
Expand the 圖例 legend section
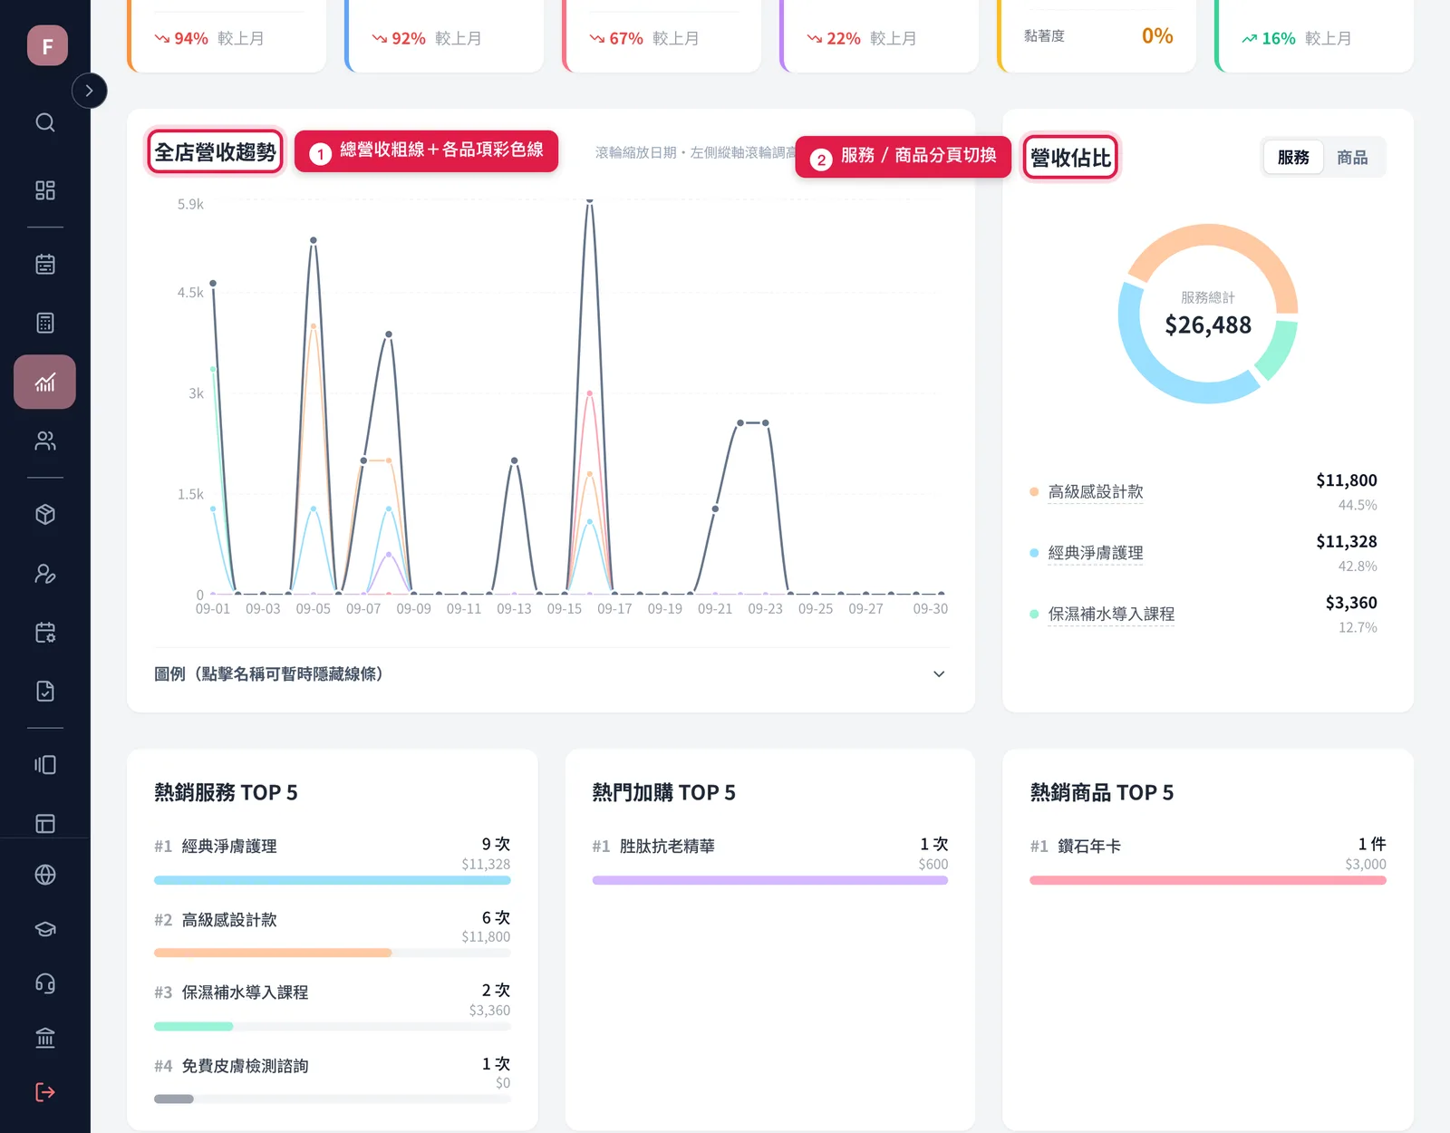(x=551, y=674)
